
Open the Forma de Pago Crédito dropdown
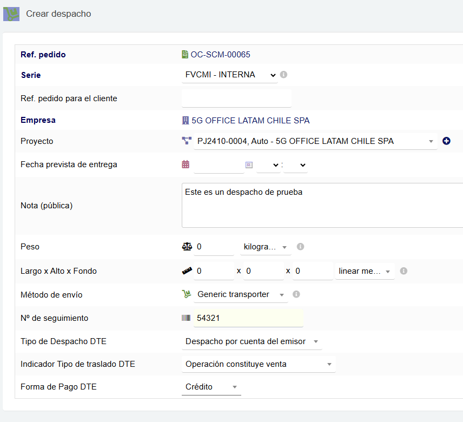pyautogui.click(x=211, y=387)
